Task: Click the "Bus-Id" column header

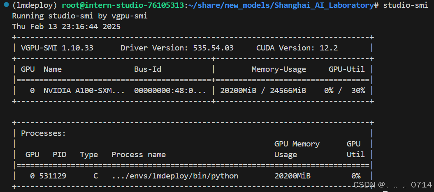Action: (x=148, y=69)
